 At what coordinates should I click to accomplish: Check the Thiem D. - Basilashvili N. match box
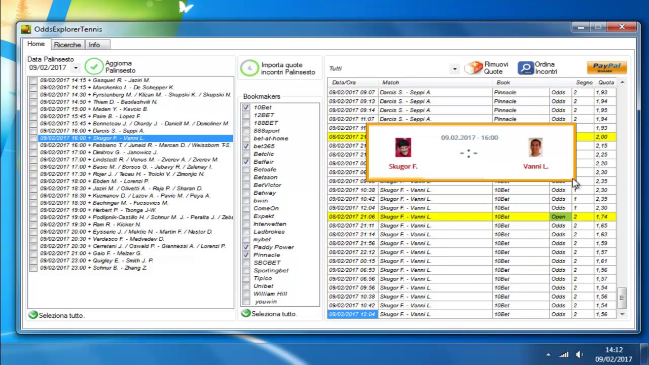[33, 102]
